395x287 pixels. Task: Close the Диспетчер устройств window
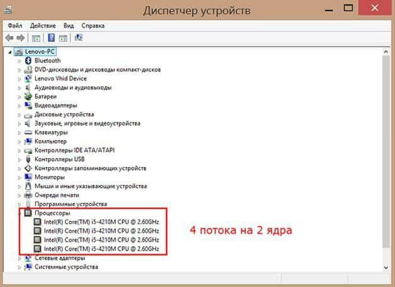(375, 8)
